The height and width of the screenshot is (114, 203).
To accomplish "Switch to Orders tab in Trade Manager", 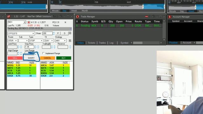I will (80, 43).
